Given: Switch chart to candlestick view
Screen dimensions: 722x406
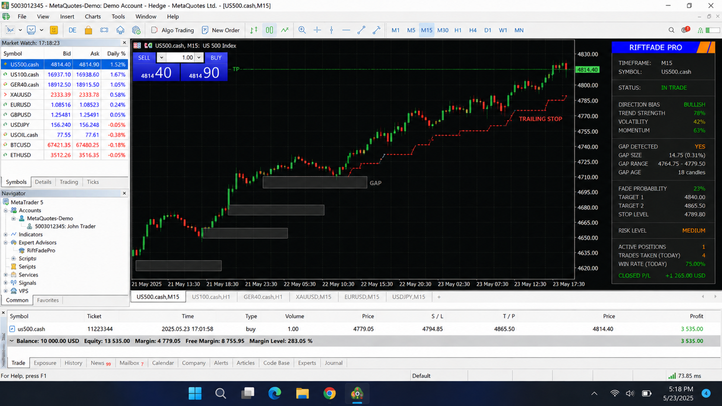Looking at the screenshot, I should (x=269, y=30).
